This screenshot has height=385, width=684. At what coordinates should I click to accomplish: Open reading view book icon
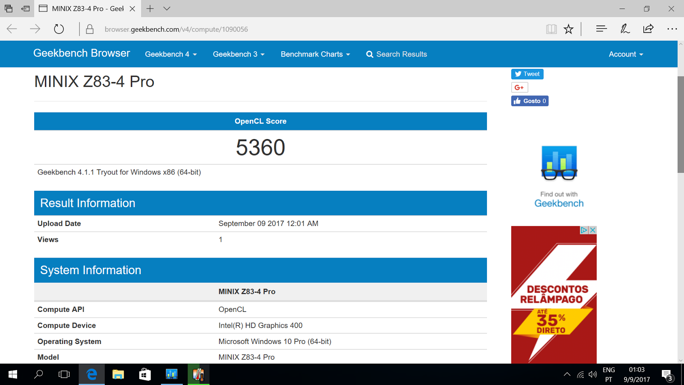551,29
